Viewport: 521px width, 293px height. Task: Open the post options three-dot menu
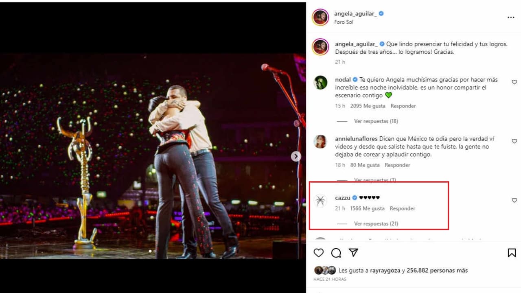(510, 17)
